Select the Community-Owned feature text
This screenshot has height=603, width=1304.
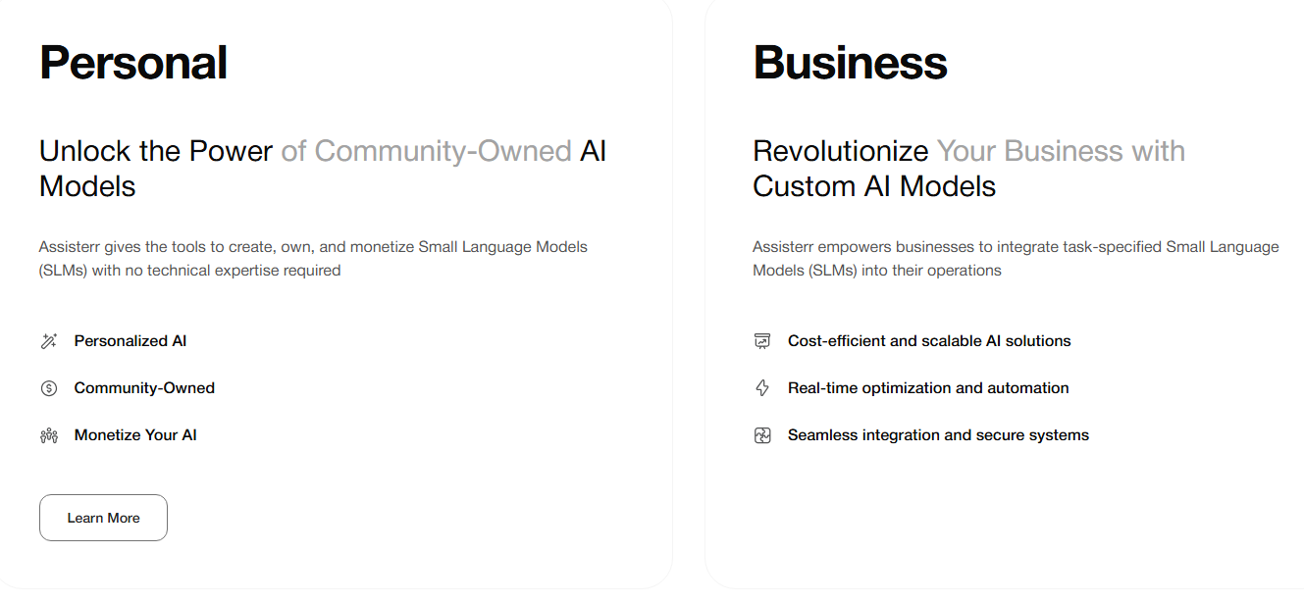point(144,388)
